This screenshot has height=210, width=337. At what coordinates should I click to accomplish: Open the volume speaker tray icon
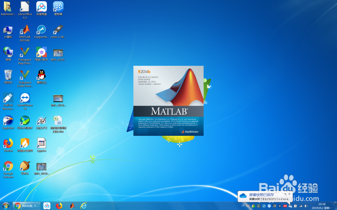306,206
